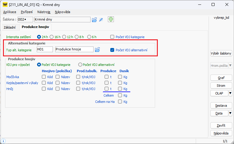Click the Graf button

[x=221, y=78]
